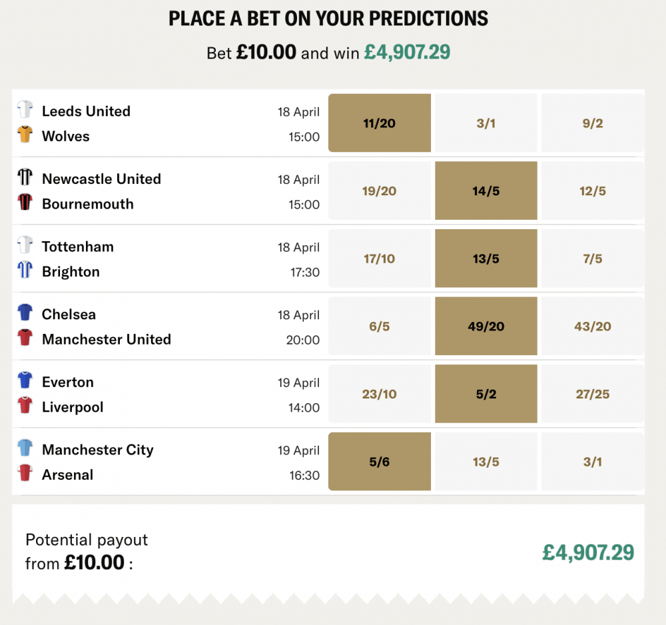Select 11/20 odds for Leeds United win
Image resolution: width=666 pixels, height=625 pixels.
379,123
